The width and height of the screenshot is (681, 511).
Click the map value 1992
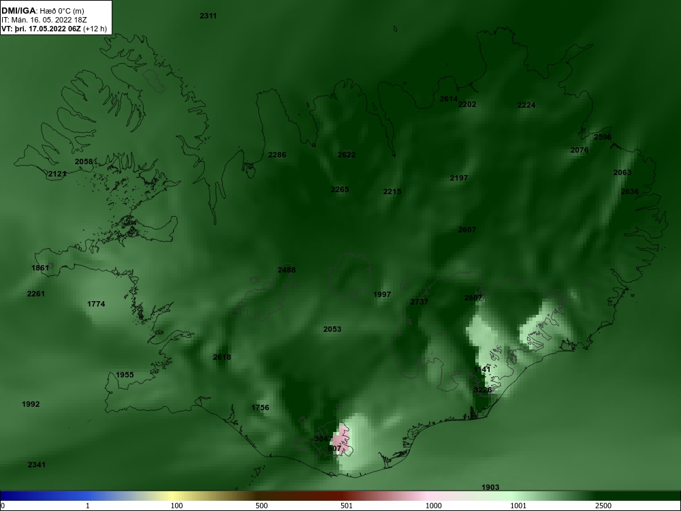point(31,405)
